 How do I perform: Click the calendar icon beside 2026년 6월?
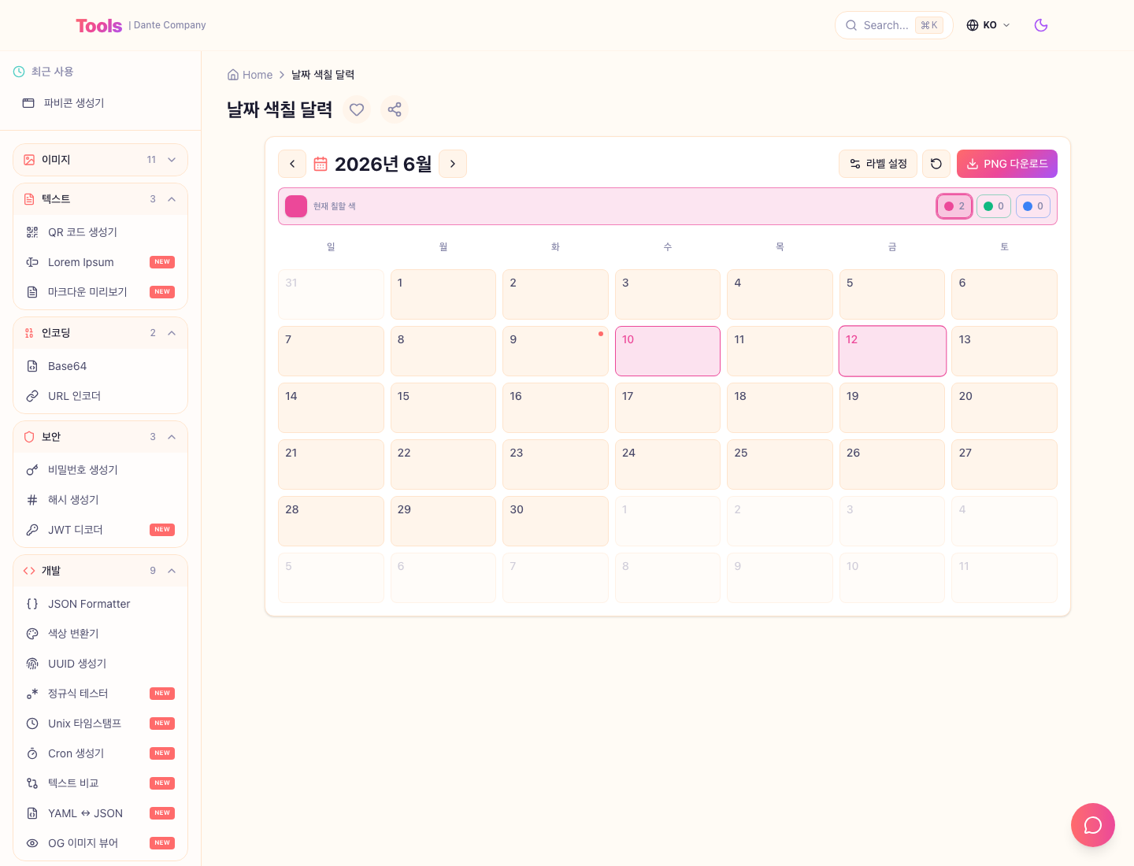pyautogui.click(x=321, y=164)
